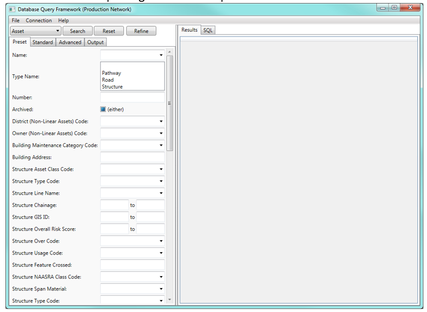Switch to the Advanced tab
This screenshot has height=312, width=427.
click(x=70, y=43)
